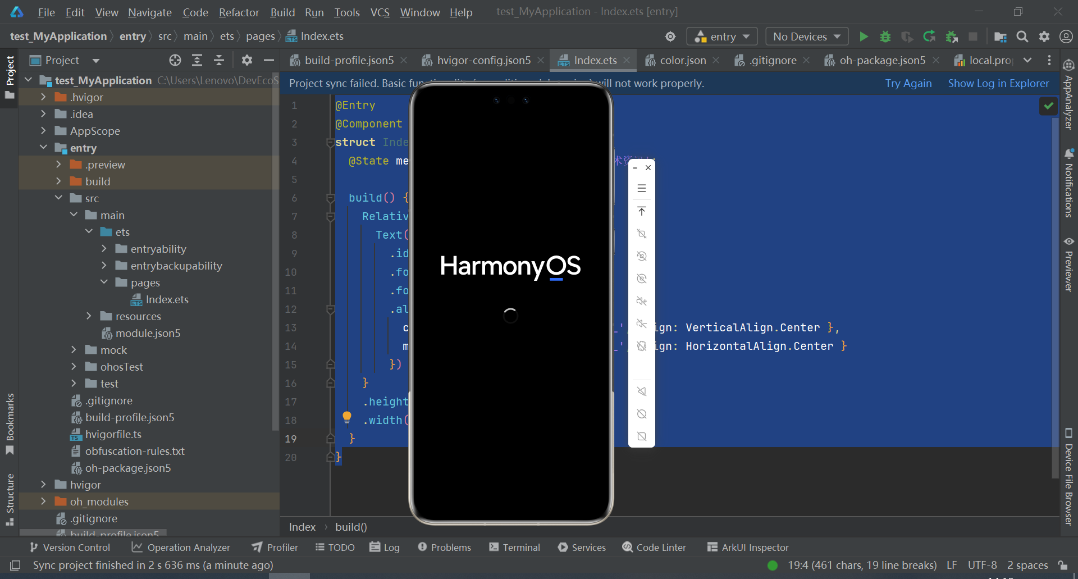The image size is (1078, 579).
Task: Open the Tools menu
Action: 347,12
